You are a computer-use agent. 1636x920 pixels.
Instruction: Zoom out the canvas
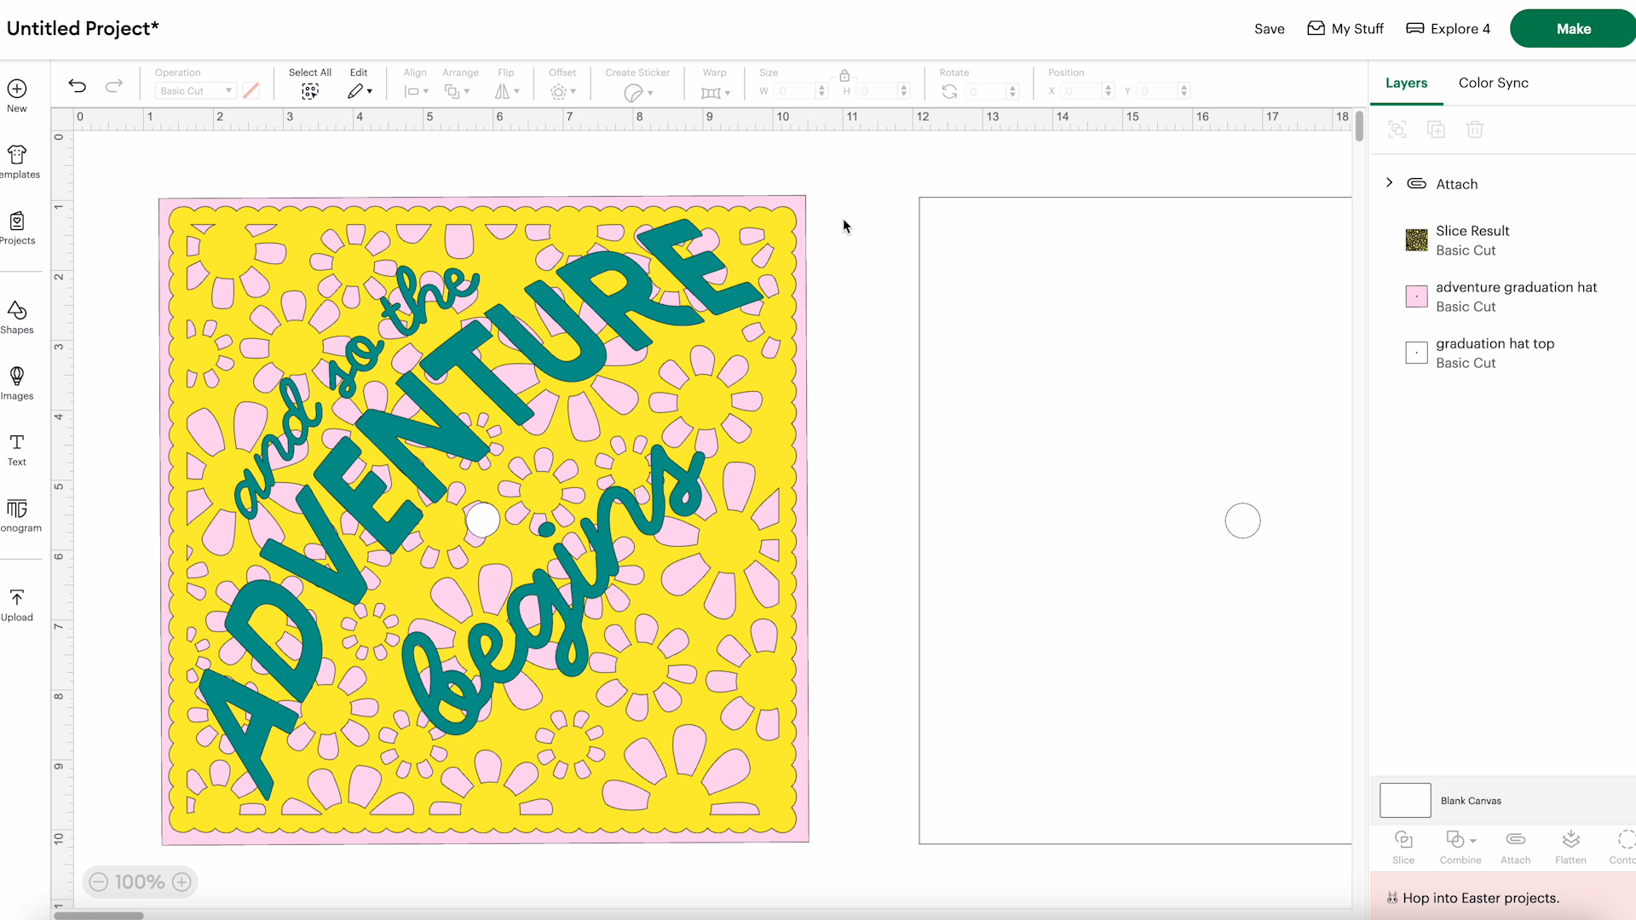(x=99, y=882)
